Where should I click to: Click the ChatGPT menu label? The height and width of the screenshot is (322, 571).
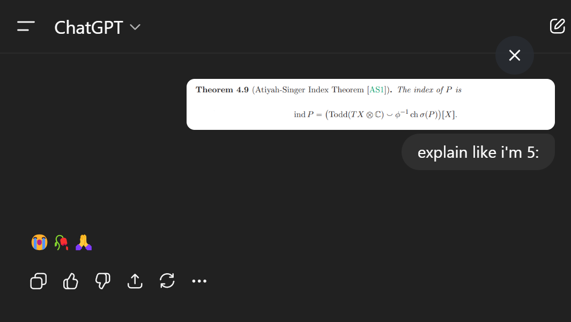[x=90, y=27]
